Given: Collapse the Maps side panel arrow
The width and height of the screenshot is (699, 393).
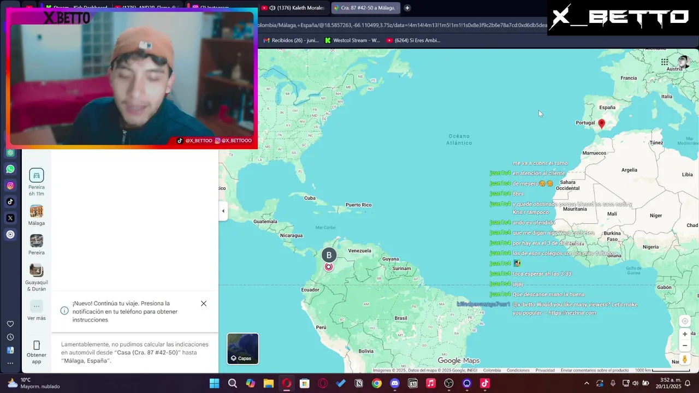Looking at the screenshot, I should 223,211.
